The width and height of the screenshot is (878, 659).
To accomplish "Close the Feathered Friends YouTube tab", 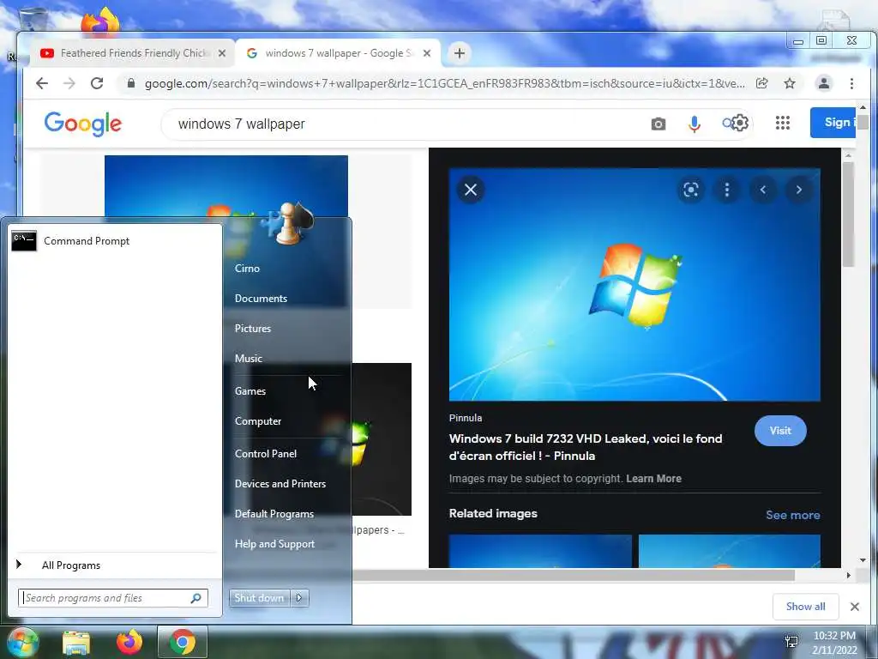I will (222, 53).
